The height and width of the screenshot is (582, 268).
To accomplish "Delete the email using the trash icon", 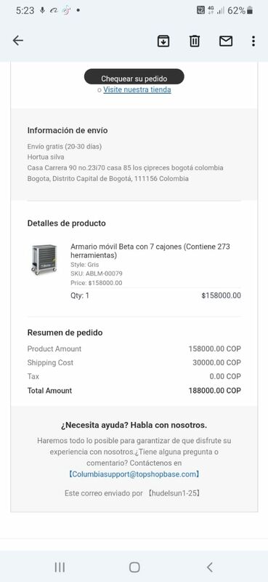I will [x=195, y=41].
